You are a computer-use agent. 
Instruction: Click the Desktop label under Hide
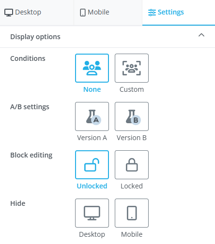pyautogui.click(x=92, y=234)
